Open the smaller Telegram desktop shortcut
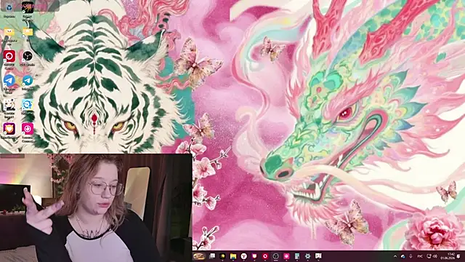The width and height of the screenshot is (465, 262). (x=28, y=82)
